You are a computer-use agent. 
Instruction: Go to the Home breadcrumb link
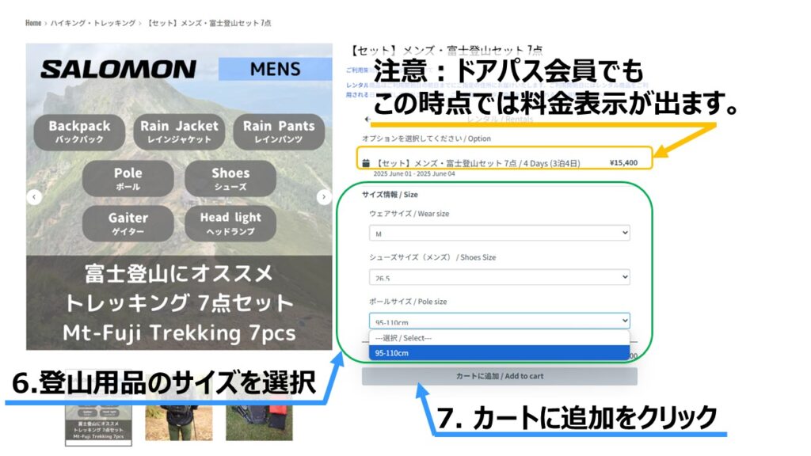(33, 23)
